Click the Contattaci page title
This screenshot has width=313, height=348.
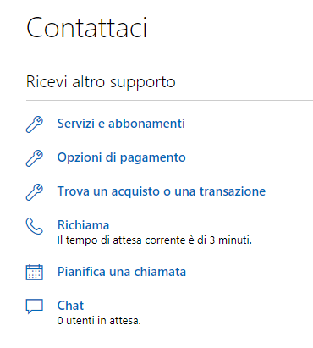[87, 27]
